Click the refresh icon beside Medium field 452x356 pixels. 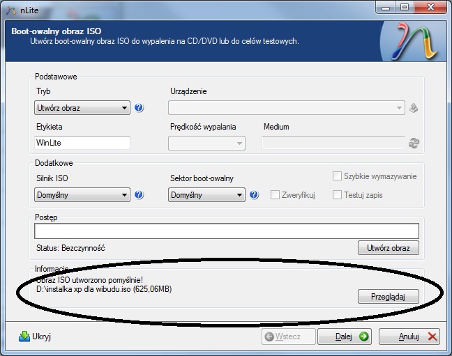pyautogui.click(x=414, y=143)
